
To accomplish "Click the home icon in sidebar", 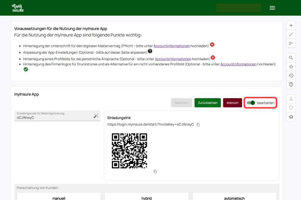I will point(291,117).
